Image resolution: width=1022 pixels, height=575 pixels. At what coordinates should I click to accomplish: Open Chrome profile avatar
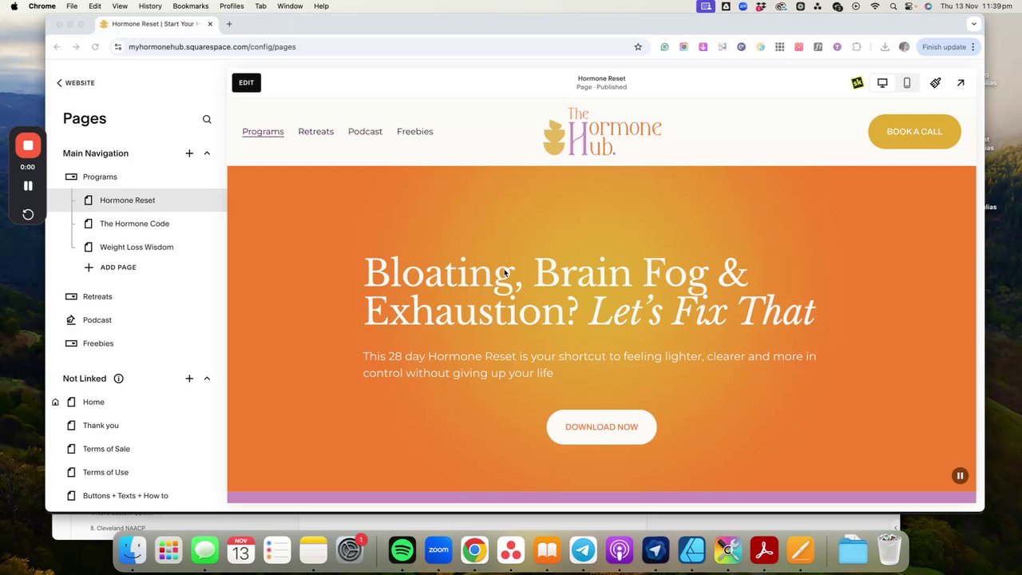(904, 47)
